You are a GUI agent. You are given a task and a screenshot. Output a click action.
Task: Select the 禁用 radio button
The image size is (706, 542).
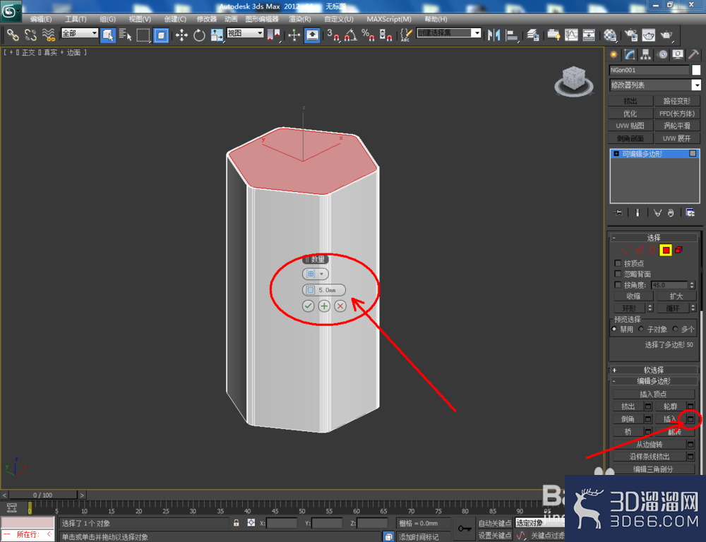(x=615, y=329)
